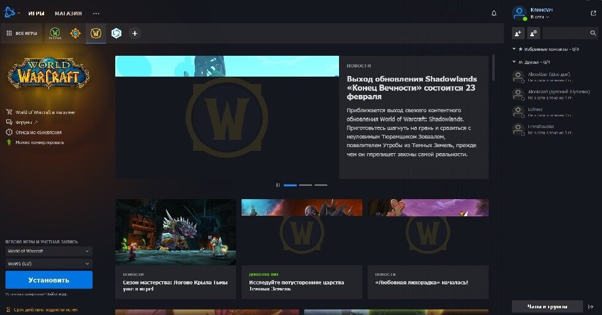Click the Можно конвертировать link

click(40, 142)
